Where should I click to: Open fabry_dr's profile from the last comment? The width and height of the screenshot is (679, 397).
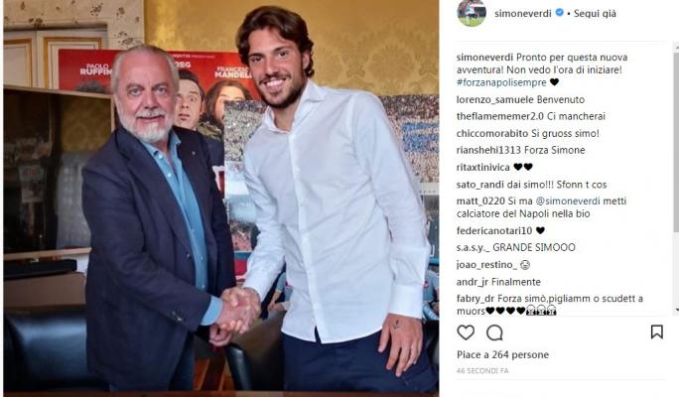pos(475,299)
